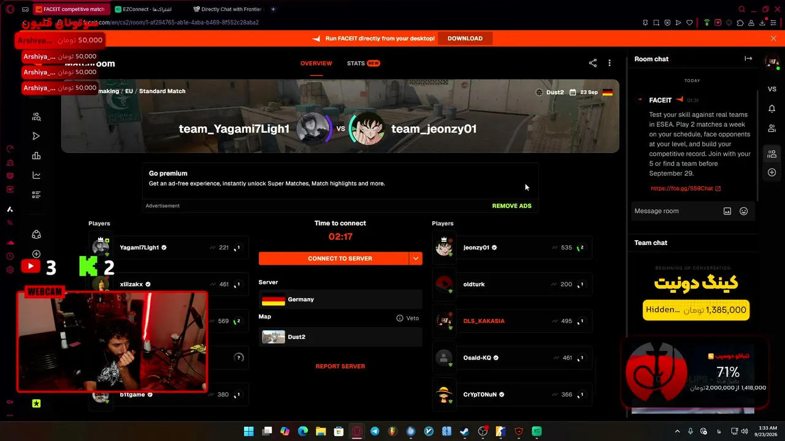The image size is (785, 441).
Task: Open Steam from the Windows taskbar
Action: click(x=465, y=431)
